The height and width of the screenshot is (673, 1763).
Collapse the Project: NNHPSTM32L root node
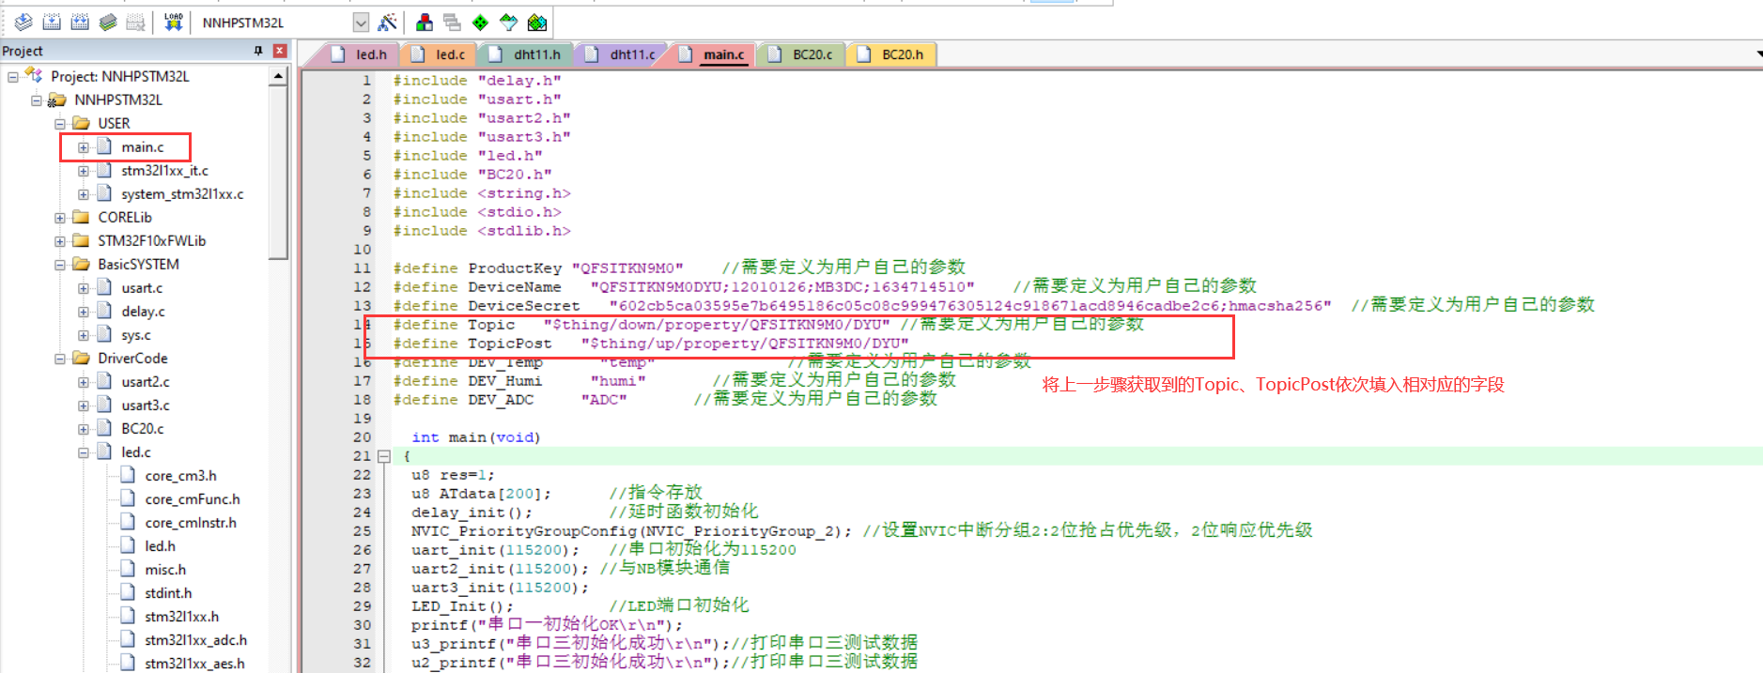[x=13, y=77]
